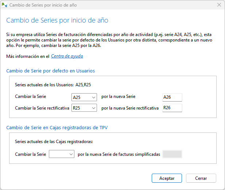Select the "Cambio de Serie por defecto en Usuarios" heading
Image resolution: width=225 pixels, height=190 pixels.
(51, 71)
